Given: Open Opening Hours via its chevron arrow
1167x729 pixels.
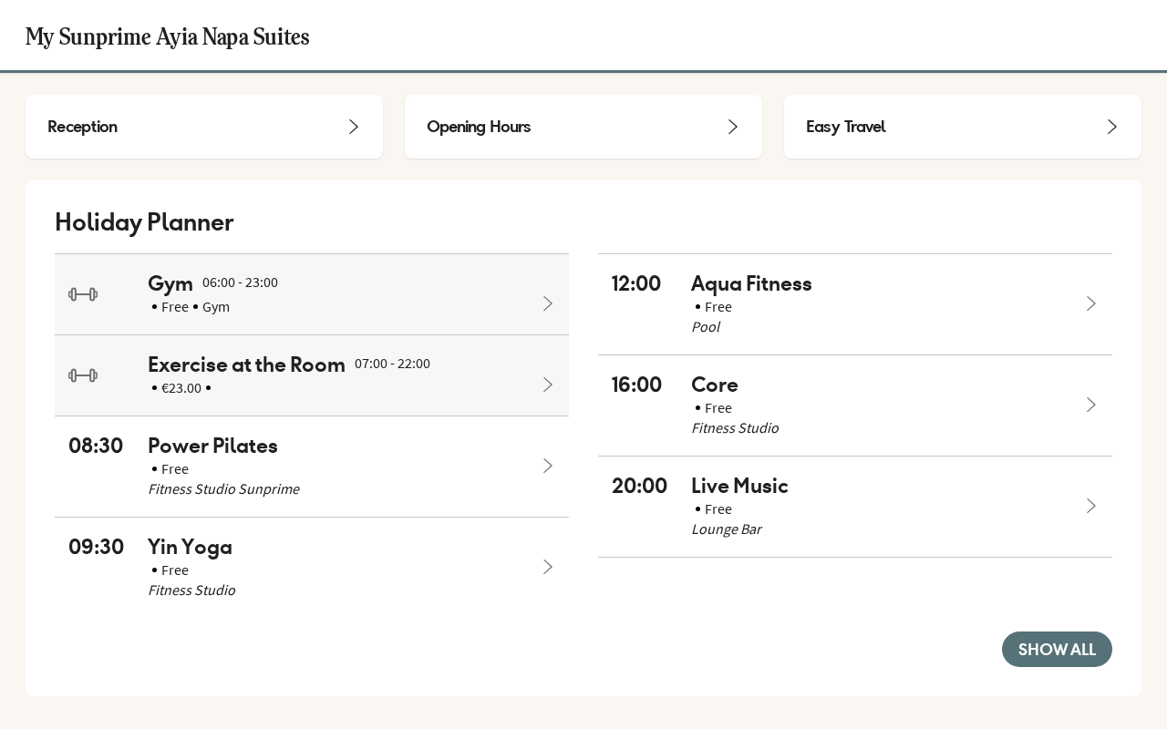Looking at the screenshot, I should (733, 127).
